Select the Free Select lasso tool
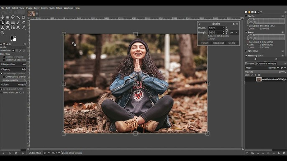287x161 pixels. point(13,17)
